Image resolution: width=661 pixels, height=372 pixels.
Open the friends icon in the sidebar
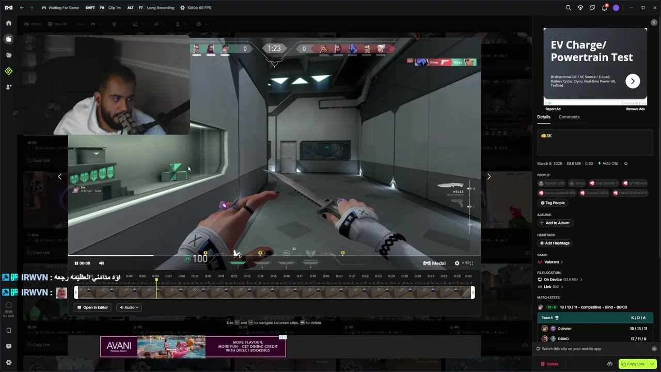[x=9, y=87]
